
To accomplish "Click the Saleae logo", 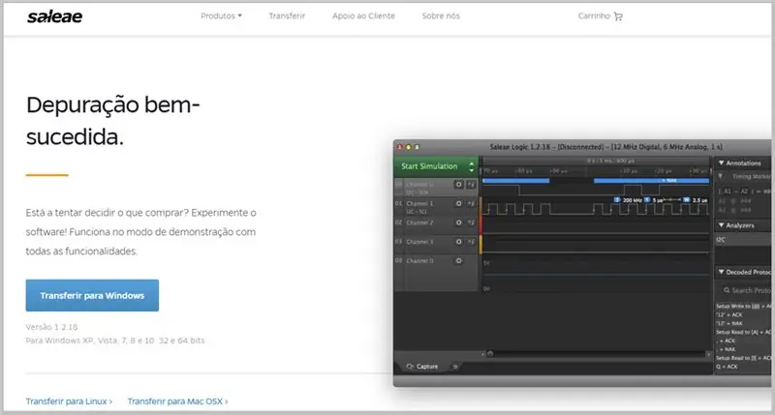I will (x=54, y=16).
